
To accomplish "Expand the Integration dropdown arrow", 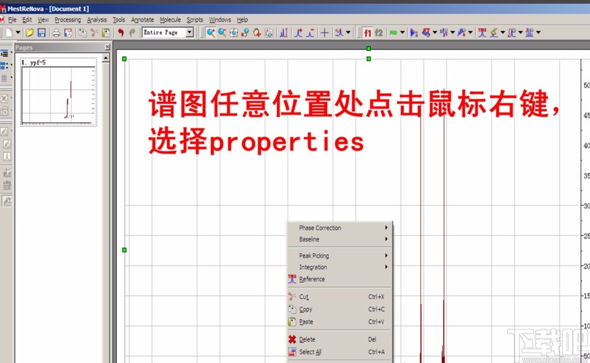I will (x=520, y=32).
